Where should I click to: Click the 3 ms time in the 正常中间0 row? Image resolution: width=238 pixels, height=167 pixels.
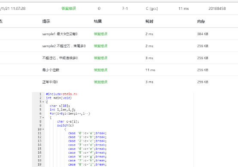(x=149, y=82)
